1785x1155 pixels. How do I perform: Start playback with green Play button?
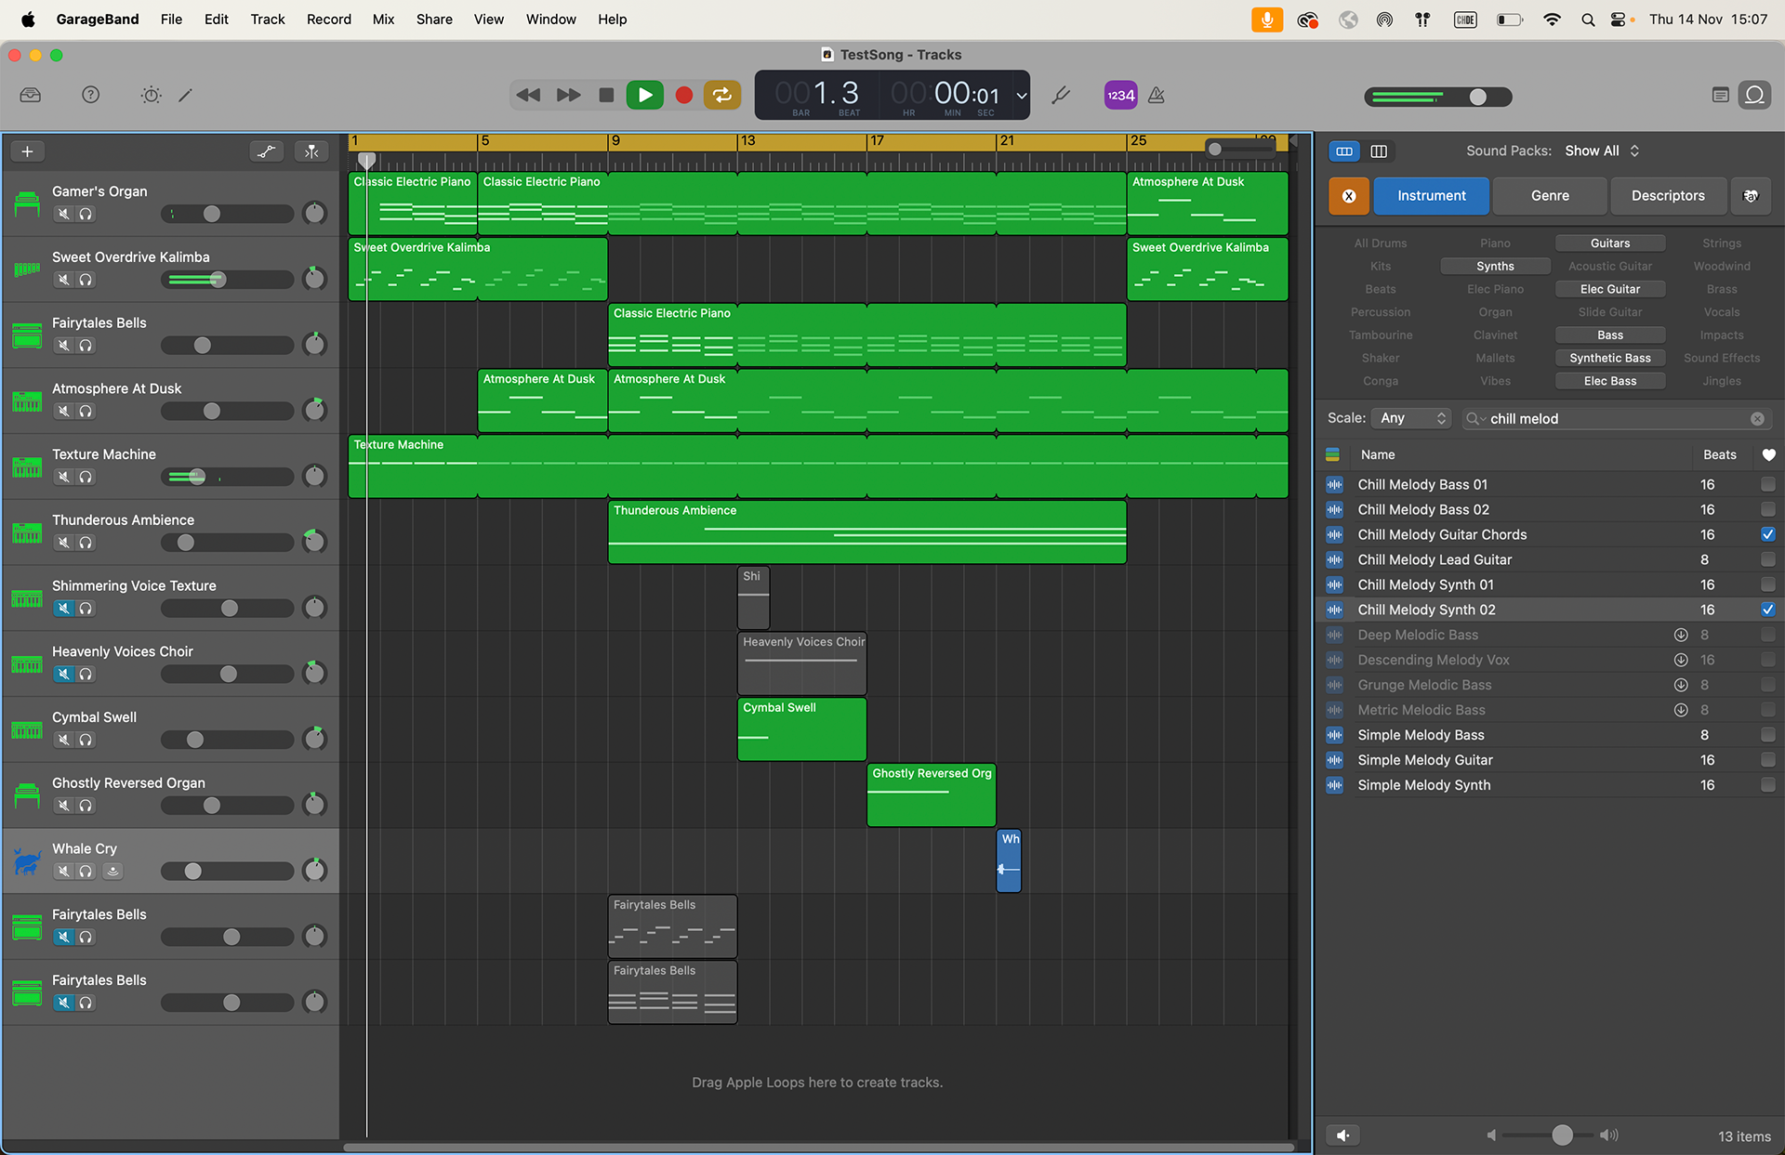644,95
